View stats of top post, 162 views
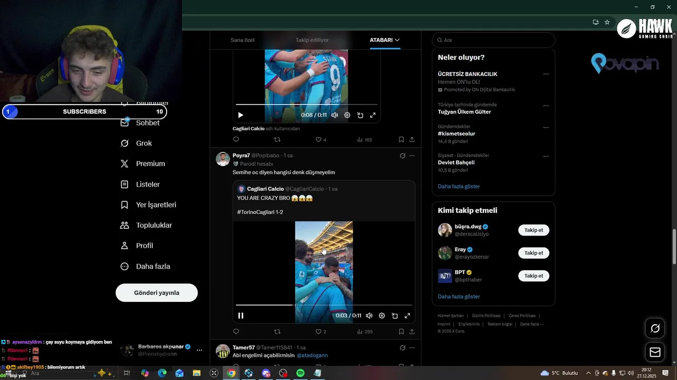Viewport: 677px width, 380px height. (x=365, y=139)
